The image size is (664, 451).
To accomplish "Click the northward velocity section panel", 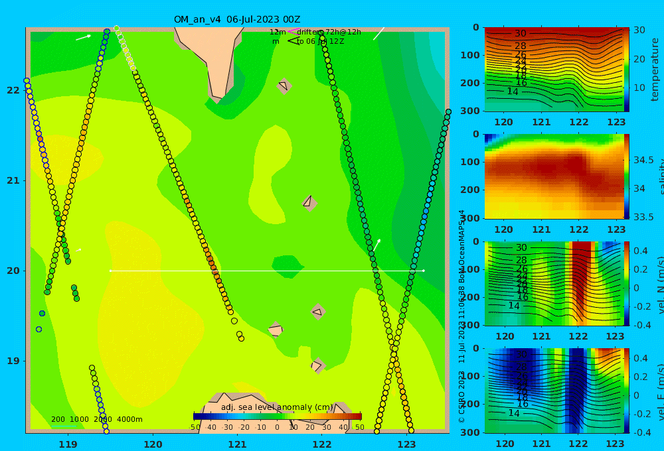I will pos(554,283).
